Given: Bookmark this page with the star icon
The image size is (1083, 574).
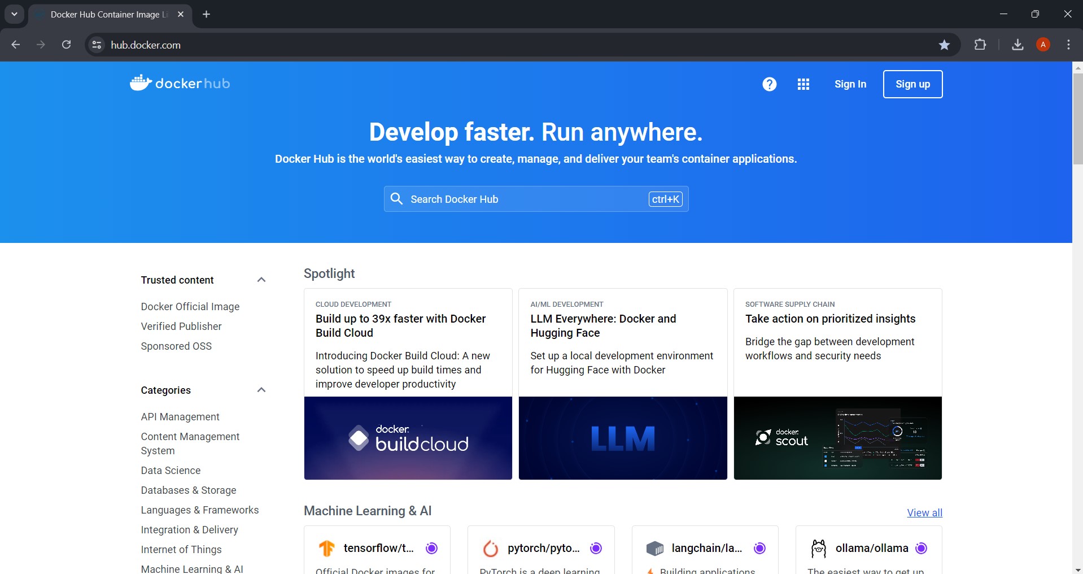Looking at the screenshot, I should tap(944, 45).
